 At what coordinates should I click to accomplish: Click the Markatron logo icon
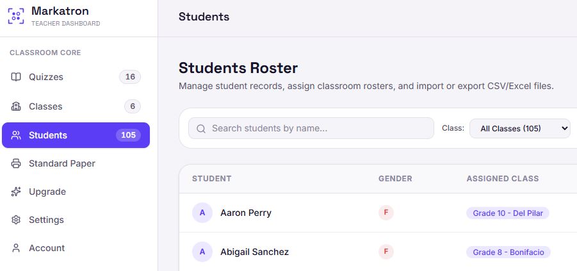[16, 16]
